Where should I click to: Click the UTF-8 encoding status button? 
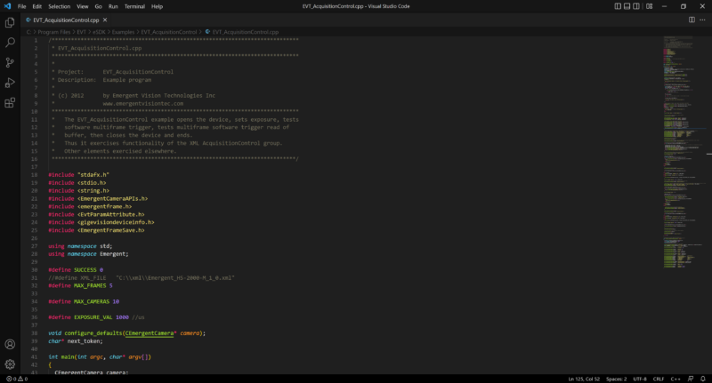point(639,379)
